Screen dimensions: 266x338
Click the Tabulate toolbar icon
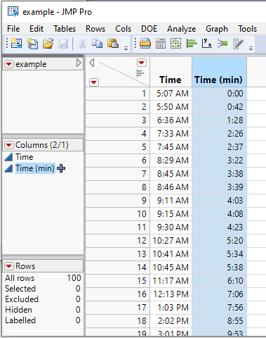click(161, 44)
